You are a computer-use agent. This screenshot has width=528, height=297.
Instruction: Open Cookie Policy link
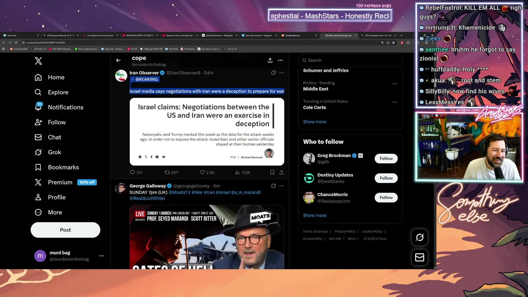point(372,231)
